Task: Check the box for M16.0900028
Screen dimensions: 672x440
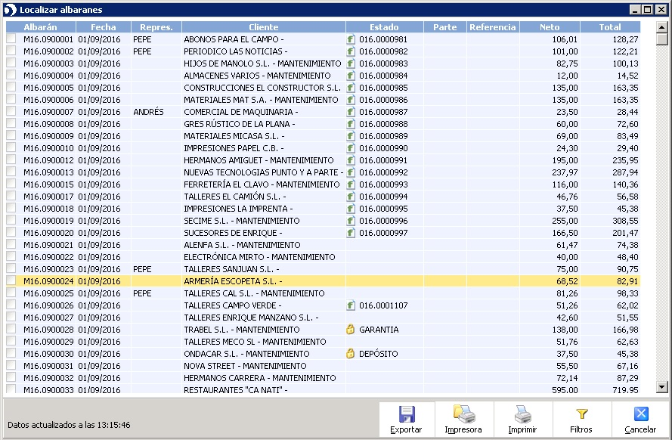Action: coord(11,329)
